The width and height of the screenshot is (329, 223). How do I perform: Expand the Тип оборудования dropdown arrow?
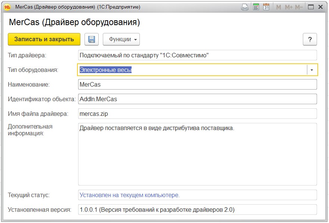click(x=312, y=70)
